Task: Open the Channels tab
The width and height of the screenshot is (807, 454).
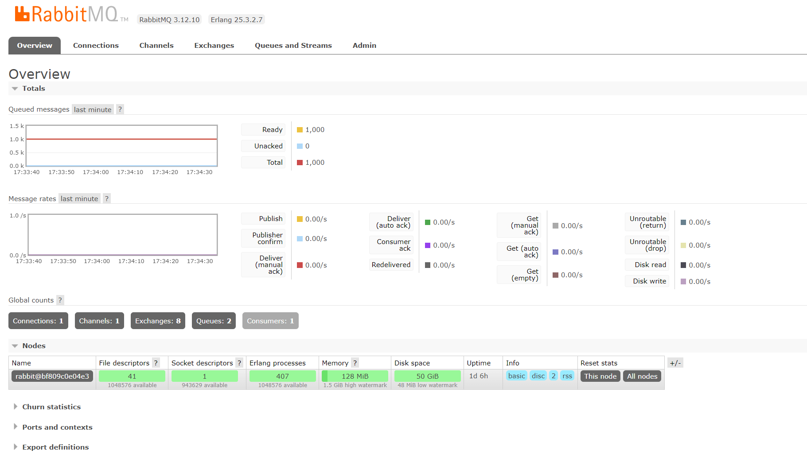Action: tap(156, 46)
